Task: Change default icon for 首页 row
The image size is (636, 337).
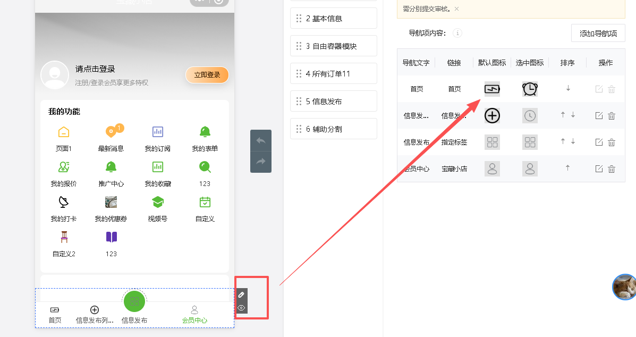Action: [x=492, y=89]
